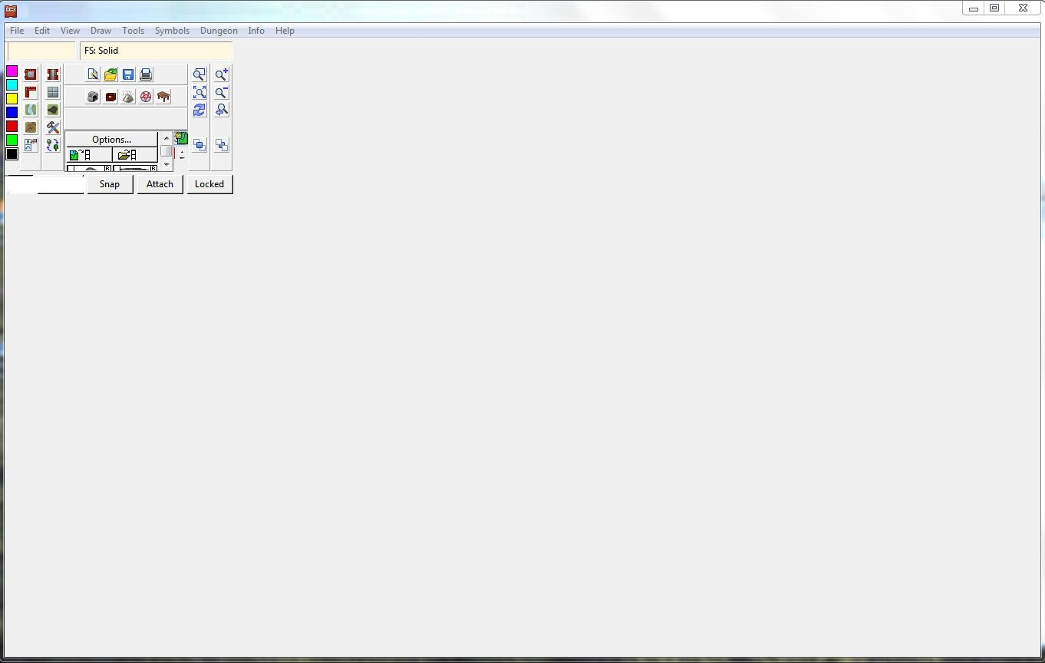The height and width of the screenshot is (663, 1045).
Task: Select the Corridor tool icon
Action: coord(53,74)
